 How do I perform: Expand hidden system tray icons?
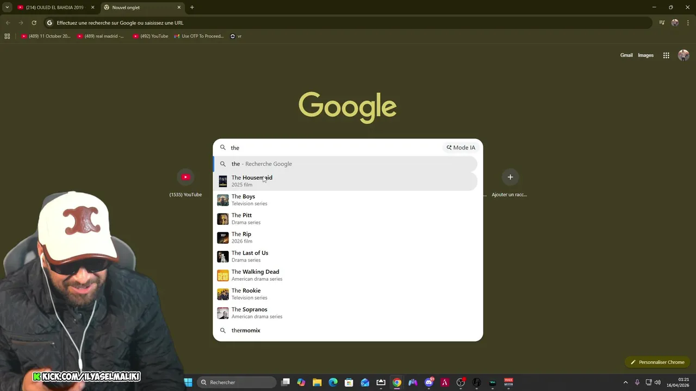625,382
